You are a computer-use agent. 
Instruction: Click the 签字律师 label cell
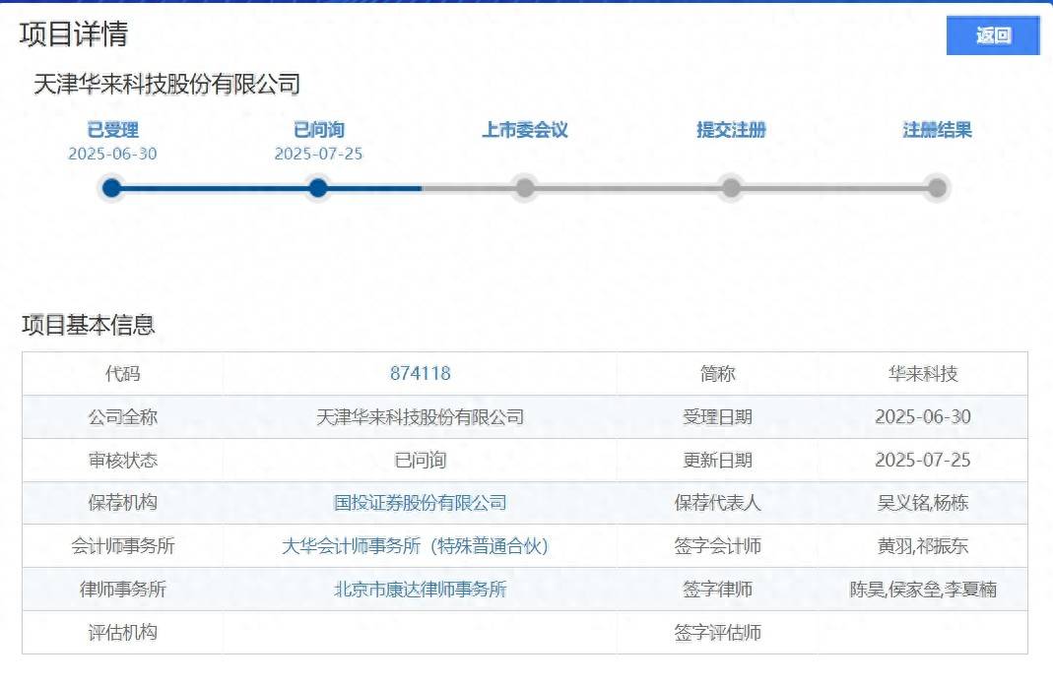[718, 590]
